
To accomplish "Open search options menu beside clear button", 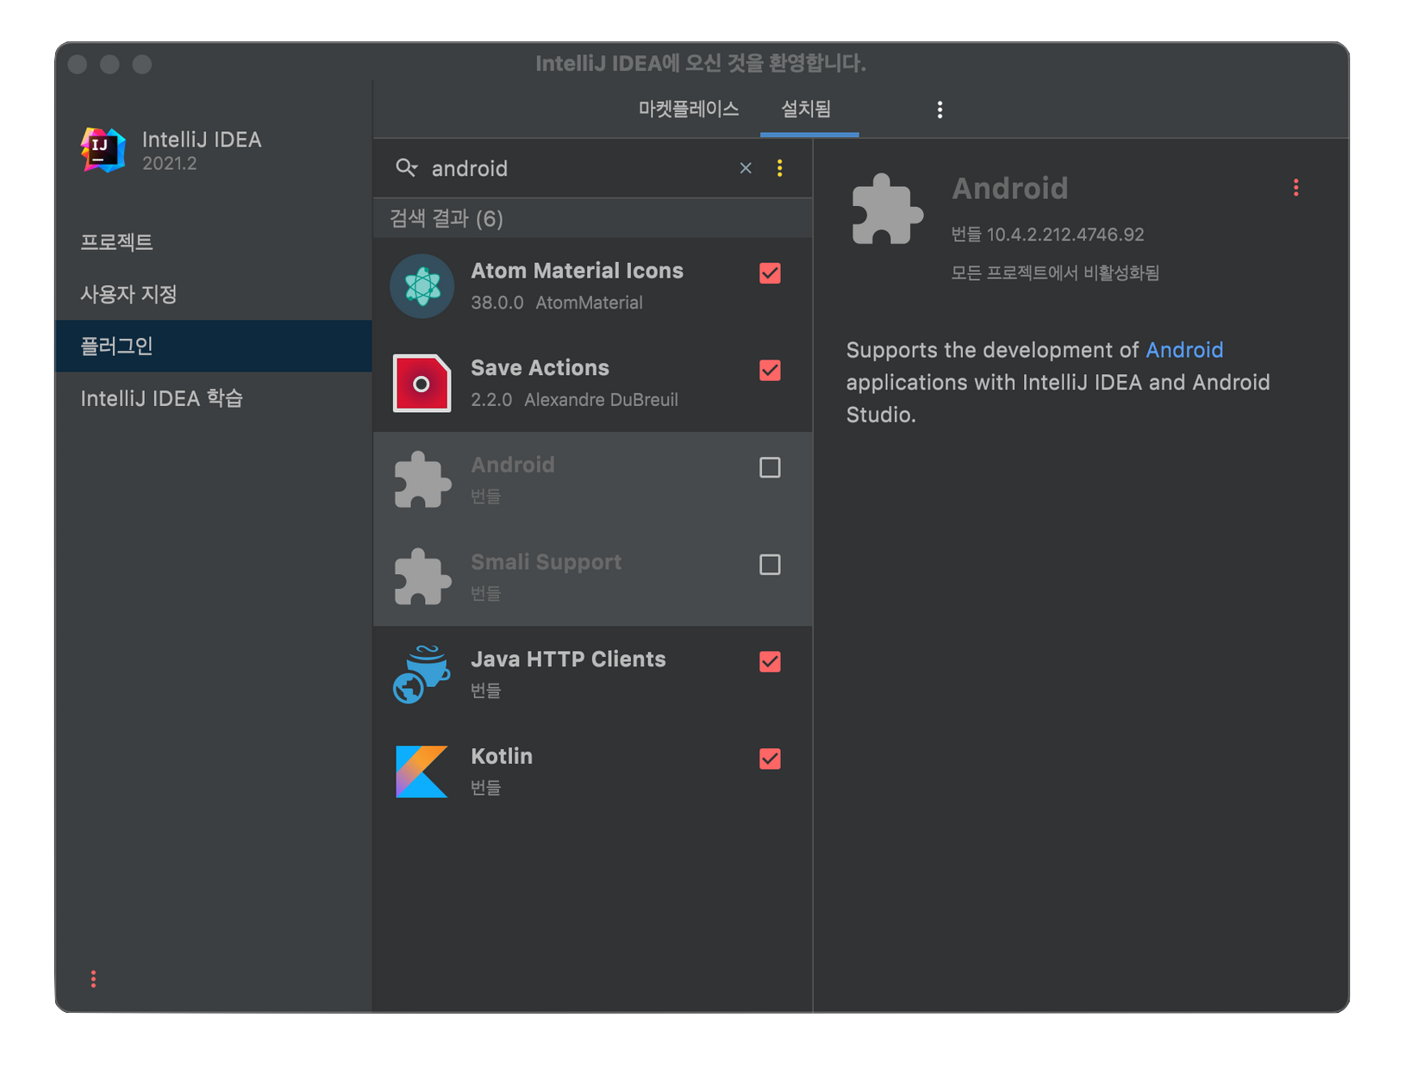I will [780, 168].
